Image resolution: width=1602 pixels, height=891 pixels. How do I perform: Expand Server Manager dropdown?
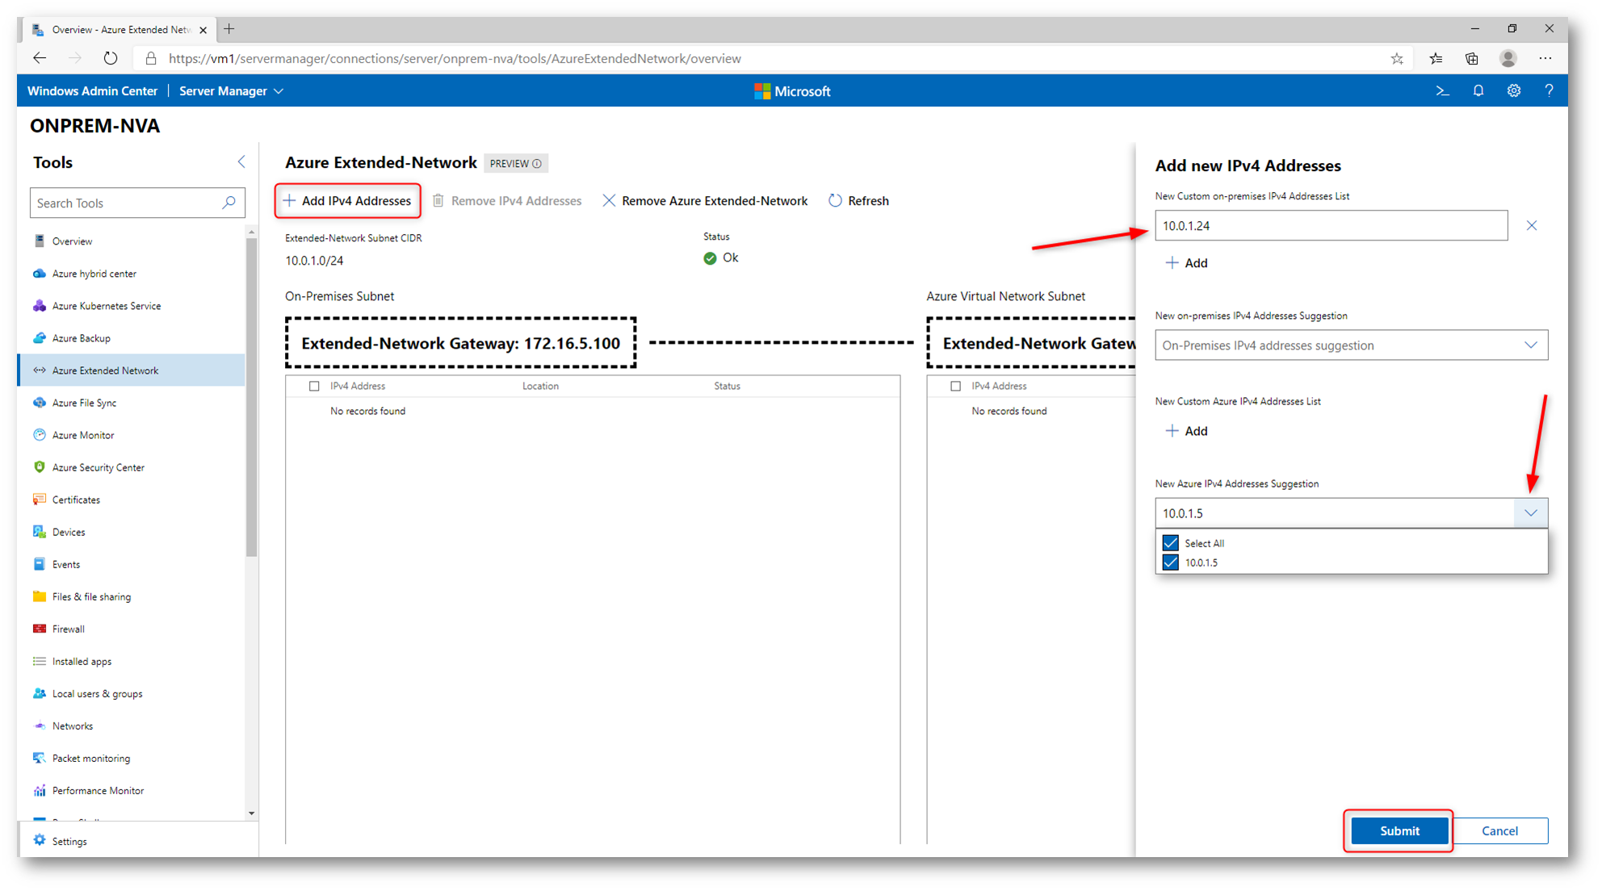(x=231, y=90)
